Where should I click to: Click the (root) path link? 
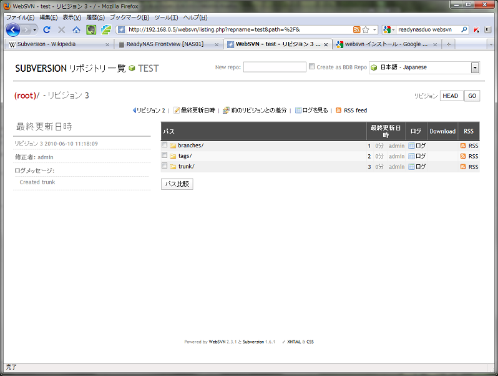pos(26,96)
